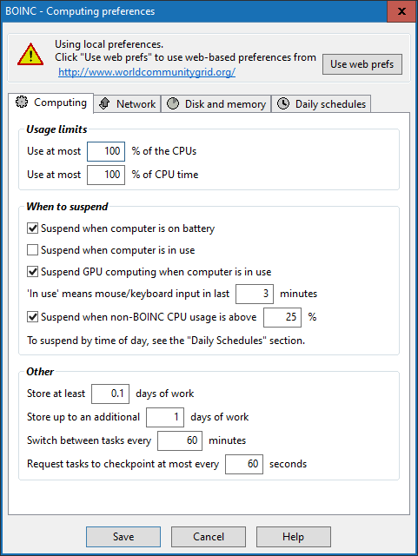
Task: Click the Daily schedules clock icon
Action: (x=282, y=103)
